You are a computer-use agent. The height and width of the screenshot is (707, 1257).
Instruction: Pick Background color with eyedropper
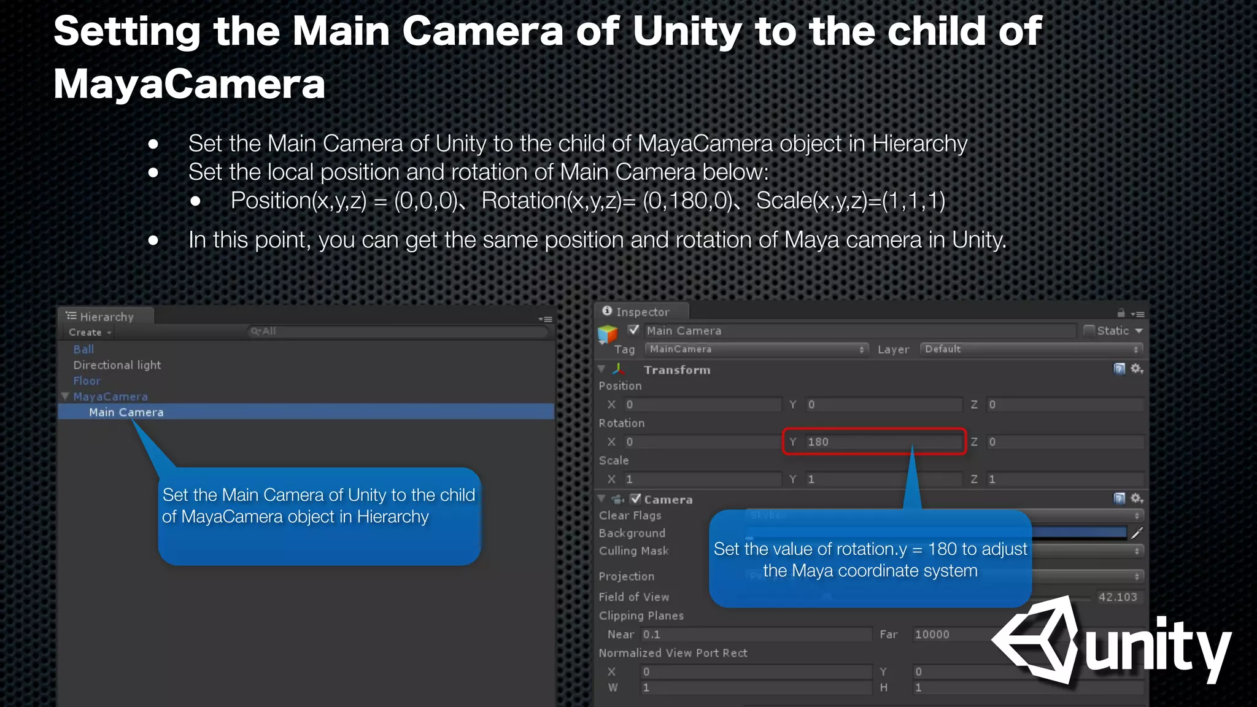[x=1137, y=533]
